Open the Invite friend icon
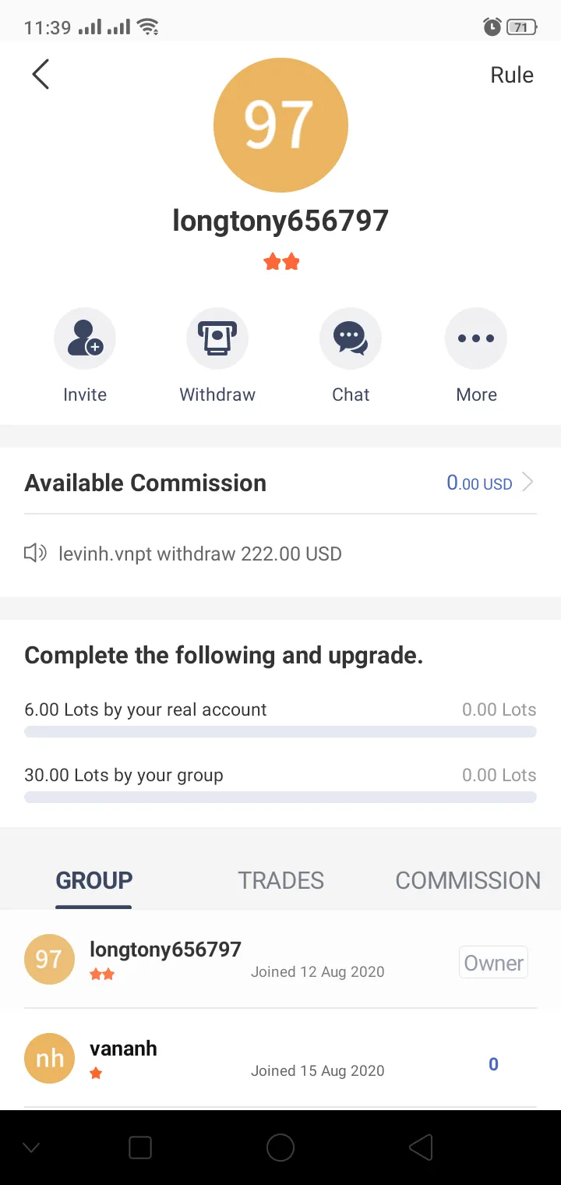This screenshot has width=561, height=1185. tap(85, 338)
